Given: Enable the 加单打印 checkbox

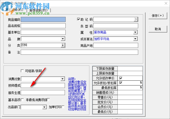Looking at the screenshot, I should pyautogui.click(x=63, y=107).
